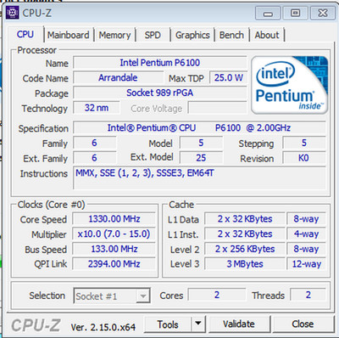Click the CPU-Z app icon in title bar
The height and width of the screenshot is (338, 339).
point(13,13)
